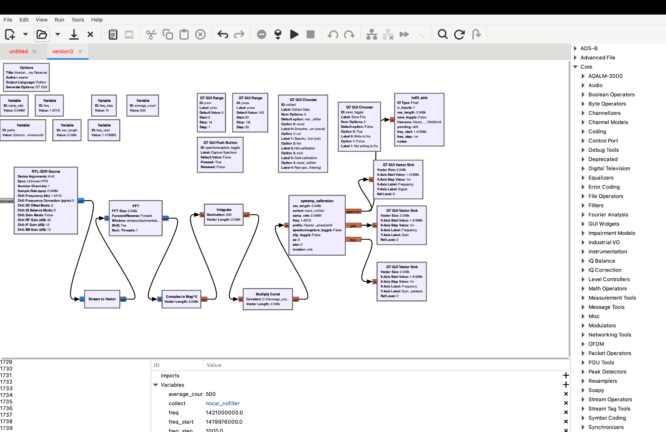Expand the Math Operators category
666x432 pixels.
coord(583,288)
